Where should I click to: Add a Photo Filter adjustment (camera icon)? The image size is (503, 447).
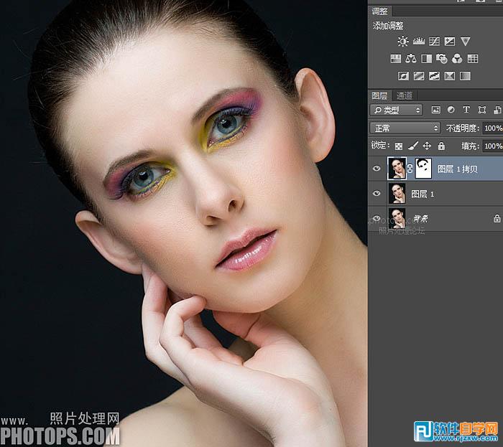click(x=442, y=59)
